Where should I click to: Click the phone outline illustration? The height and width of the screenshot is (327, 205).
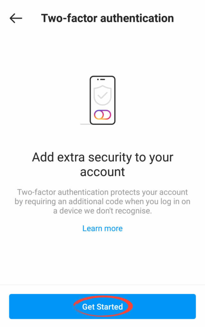tap(102, 100)
